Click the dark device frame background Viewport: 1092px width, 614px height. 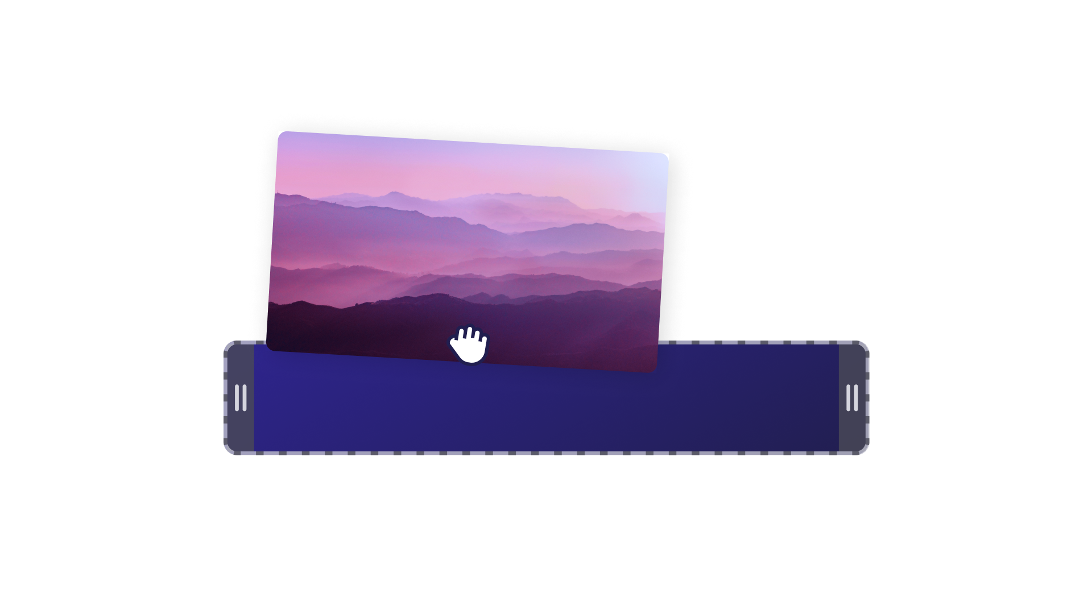(x=240, y=397)
